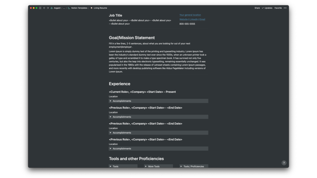Screen dimensions: 317x178
Task: Expand the Tools / Proficiencies toggle
Action: click(x=181, y=166)
